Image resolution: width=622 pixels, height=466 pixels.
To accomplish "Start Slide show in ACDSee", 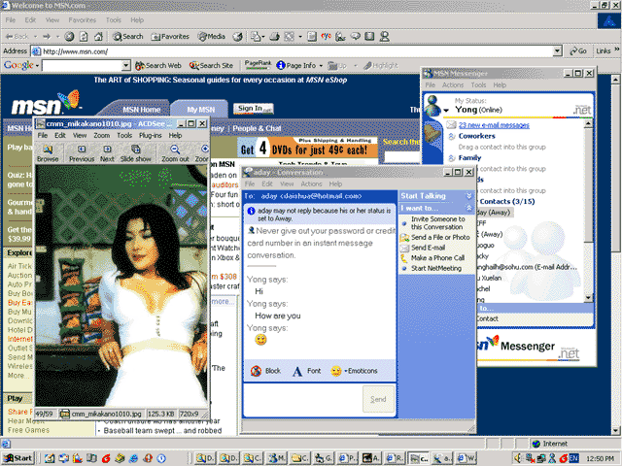I will (136, 153).
